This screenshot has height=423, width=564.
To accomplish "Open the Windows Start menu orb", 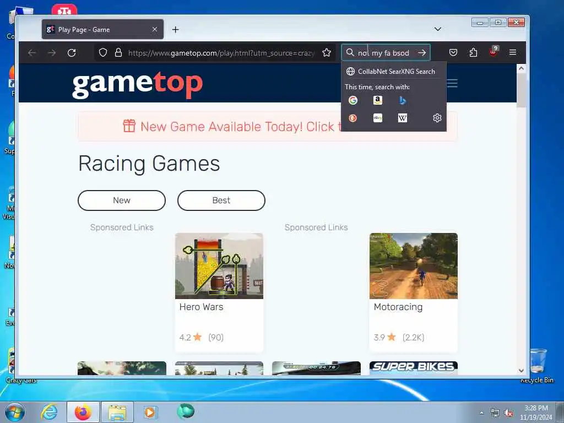I will pos(15,412).
